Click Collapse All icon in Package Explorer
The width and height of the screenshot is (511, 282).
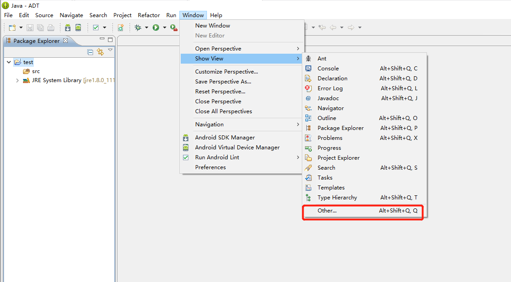[x=90, y=52]
